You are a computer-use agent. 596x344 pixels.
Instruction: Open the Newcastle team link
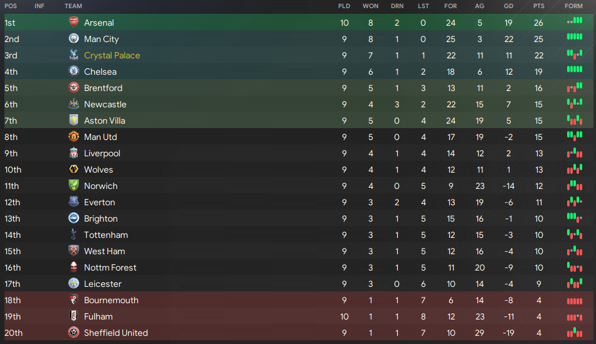pos(105,104)
